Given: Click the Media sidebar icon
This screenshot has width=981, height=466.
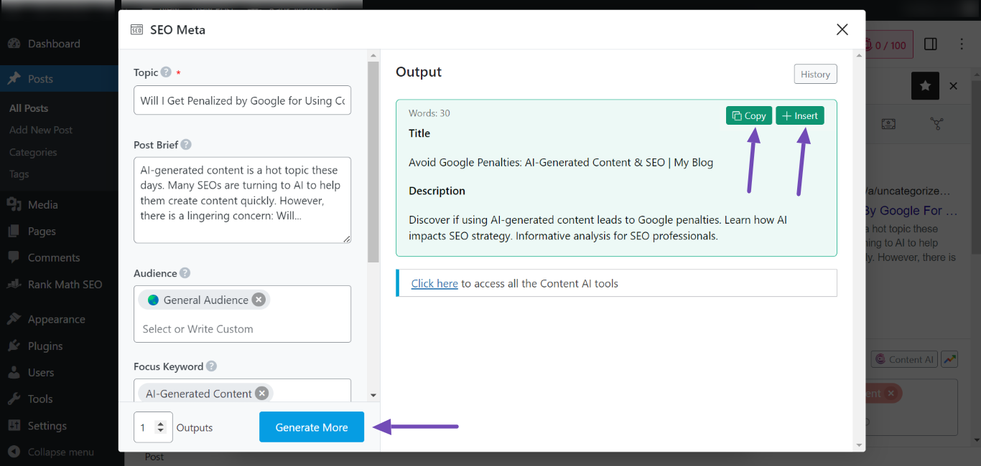Looking at the screenshot, I should (x=14, y=204).
